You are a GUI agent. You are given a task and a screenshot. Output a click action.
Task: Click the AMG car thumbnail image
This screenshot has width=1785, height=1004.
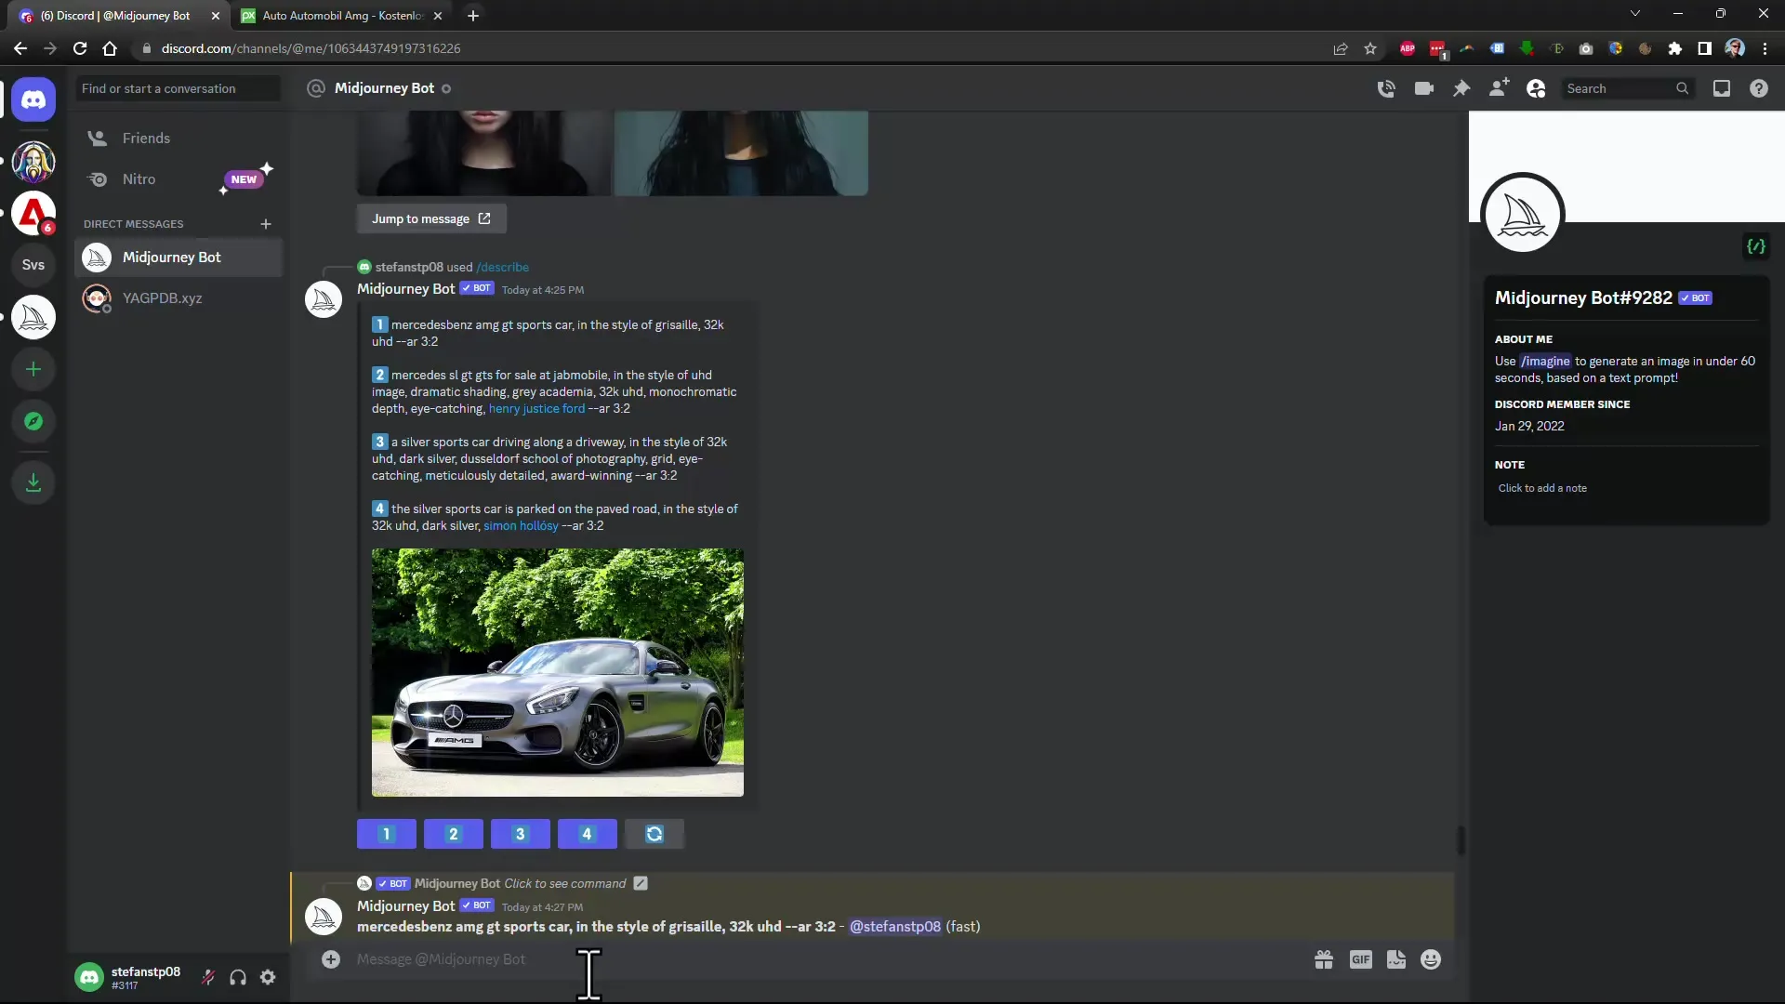pyautogui.click(x=557, y=672)
